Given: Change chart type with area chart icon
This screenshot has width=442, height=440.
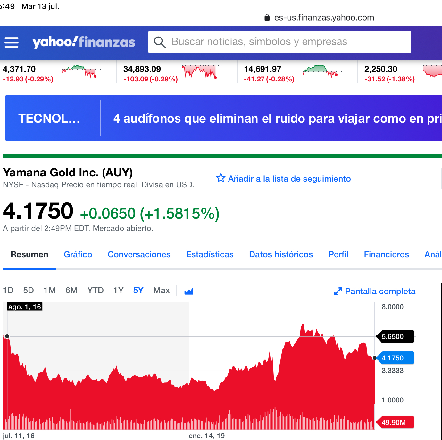Looking at the screenshot, I should click(x=189, y=291).
